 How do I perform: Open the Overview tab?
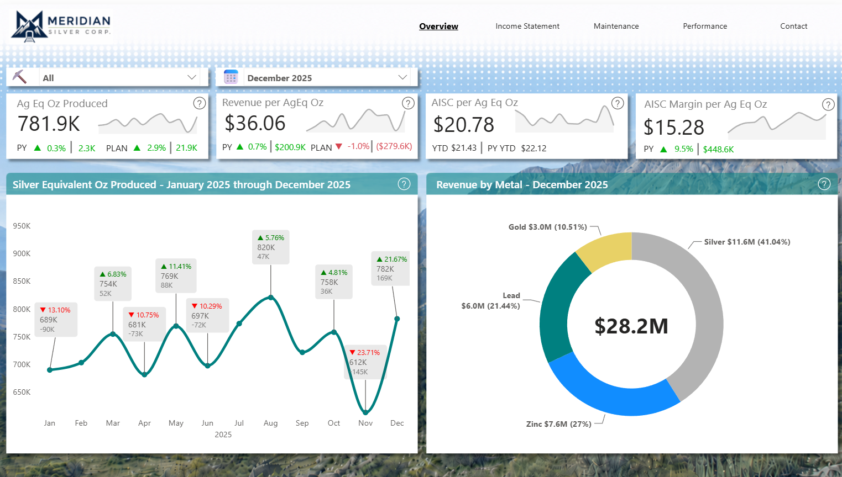[438, 26]
